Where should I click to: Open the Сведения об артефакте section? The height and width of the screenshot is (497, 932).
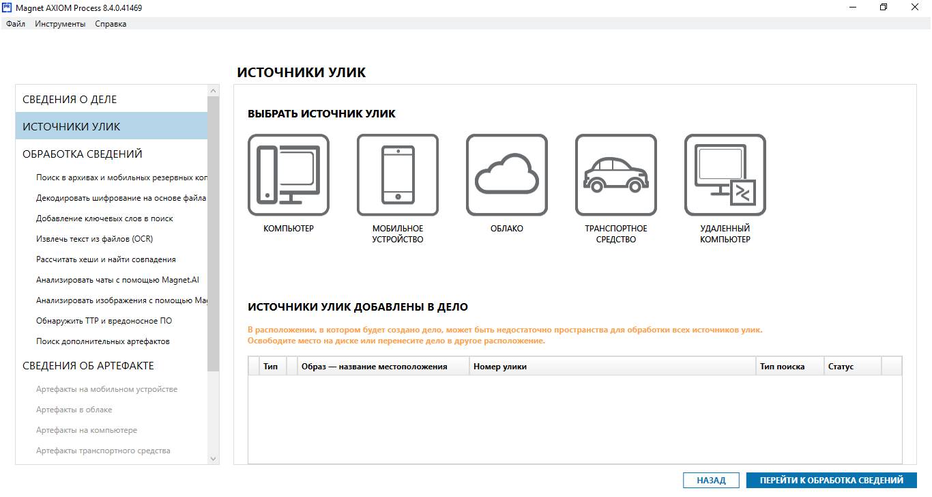[111, 365]
